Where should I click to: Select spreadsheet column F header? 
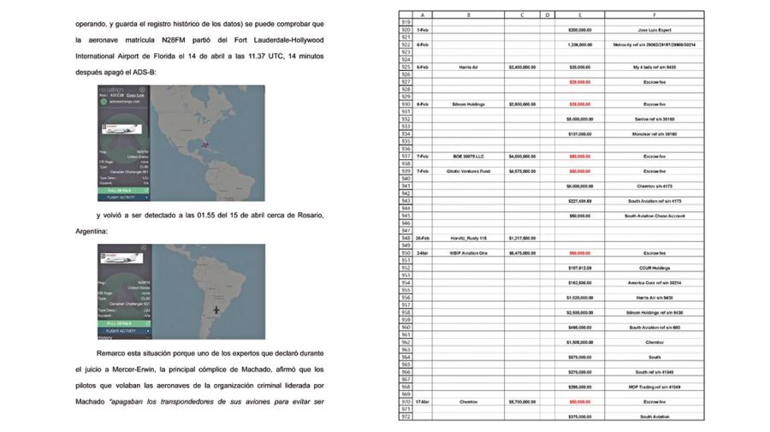pos(654,15)
